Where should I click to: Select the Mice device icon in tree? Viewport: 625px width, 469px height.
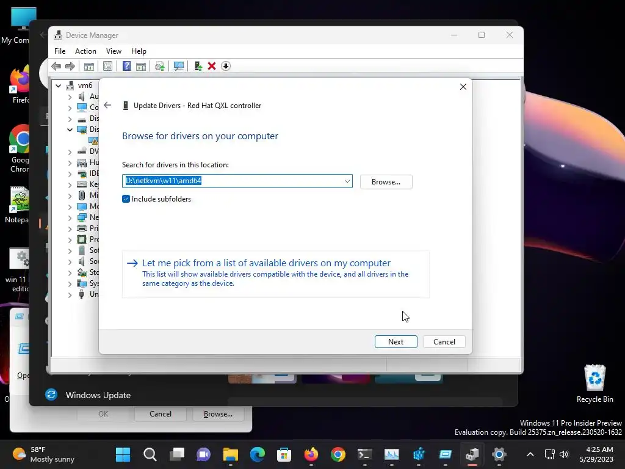pyautogui.click(x=82, y=195)
